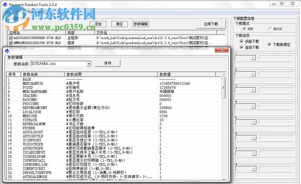
Task: Click the 参数说明 column header
Action: point(111,74)
